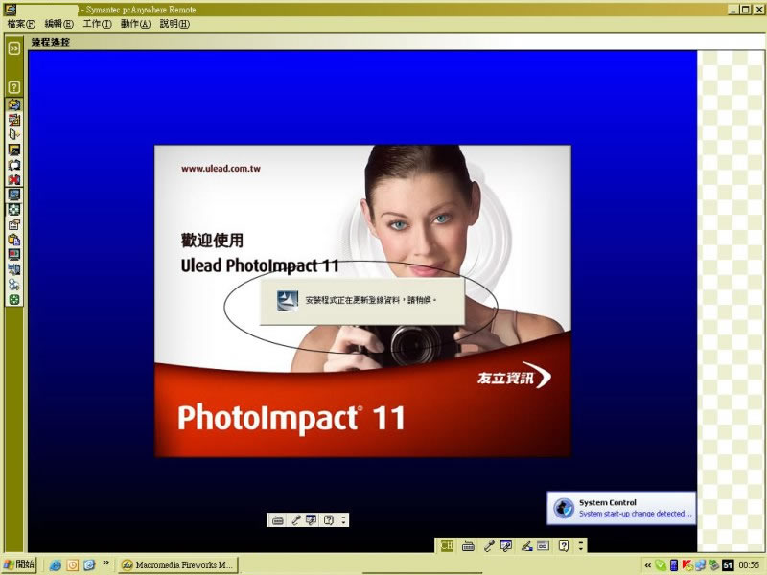This screenshot has width=767, height=575.
Task: Click the red and yellow grid sidebar icon
Action: point(14,120)
